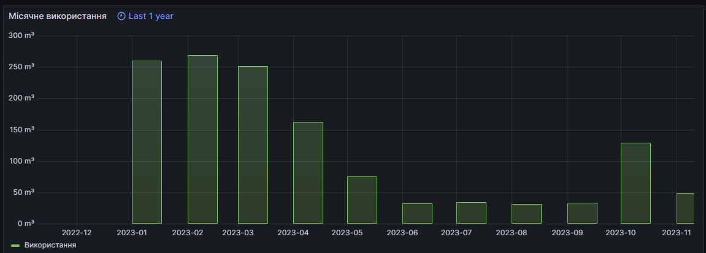Click the 2022-12 x-axis label
706x253 pixels.
pyautogui.click(x=77, y=233)
